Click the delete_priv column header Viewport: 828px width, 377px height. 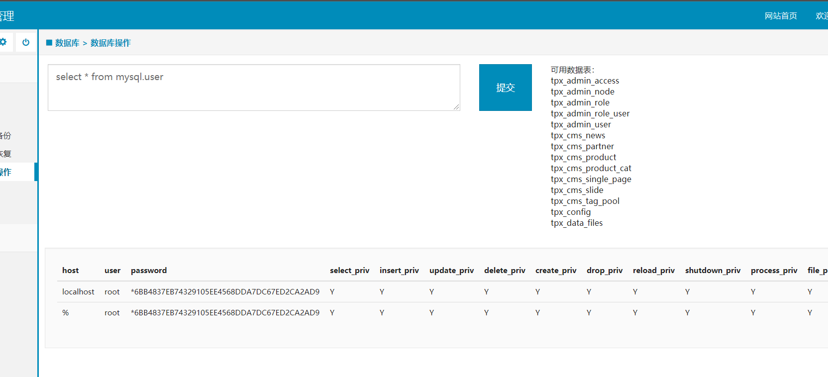click(x=505, y=271)
